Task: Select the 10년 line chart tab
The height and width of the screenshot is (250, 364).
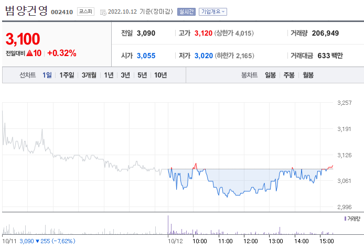Action: pos(160,75)
